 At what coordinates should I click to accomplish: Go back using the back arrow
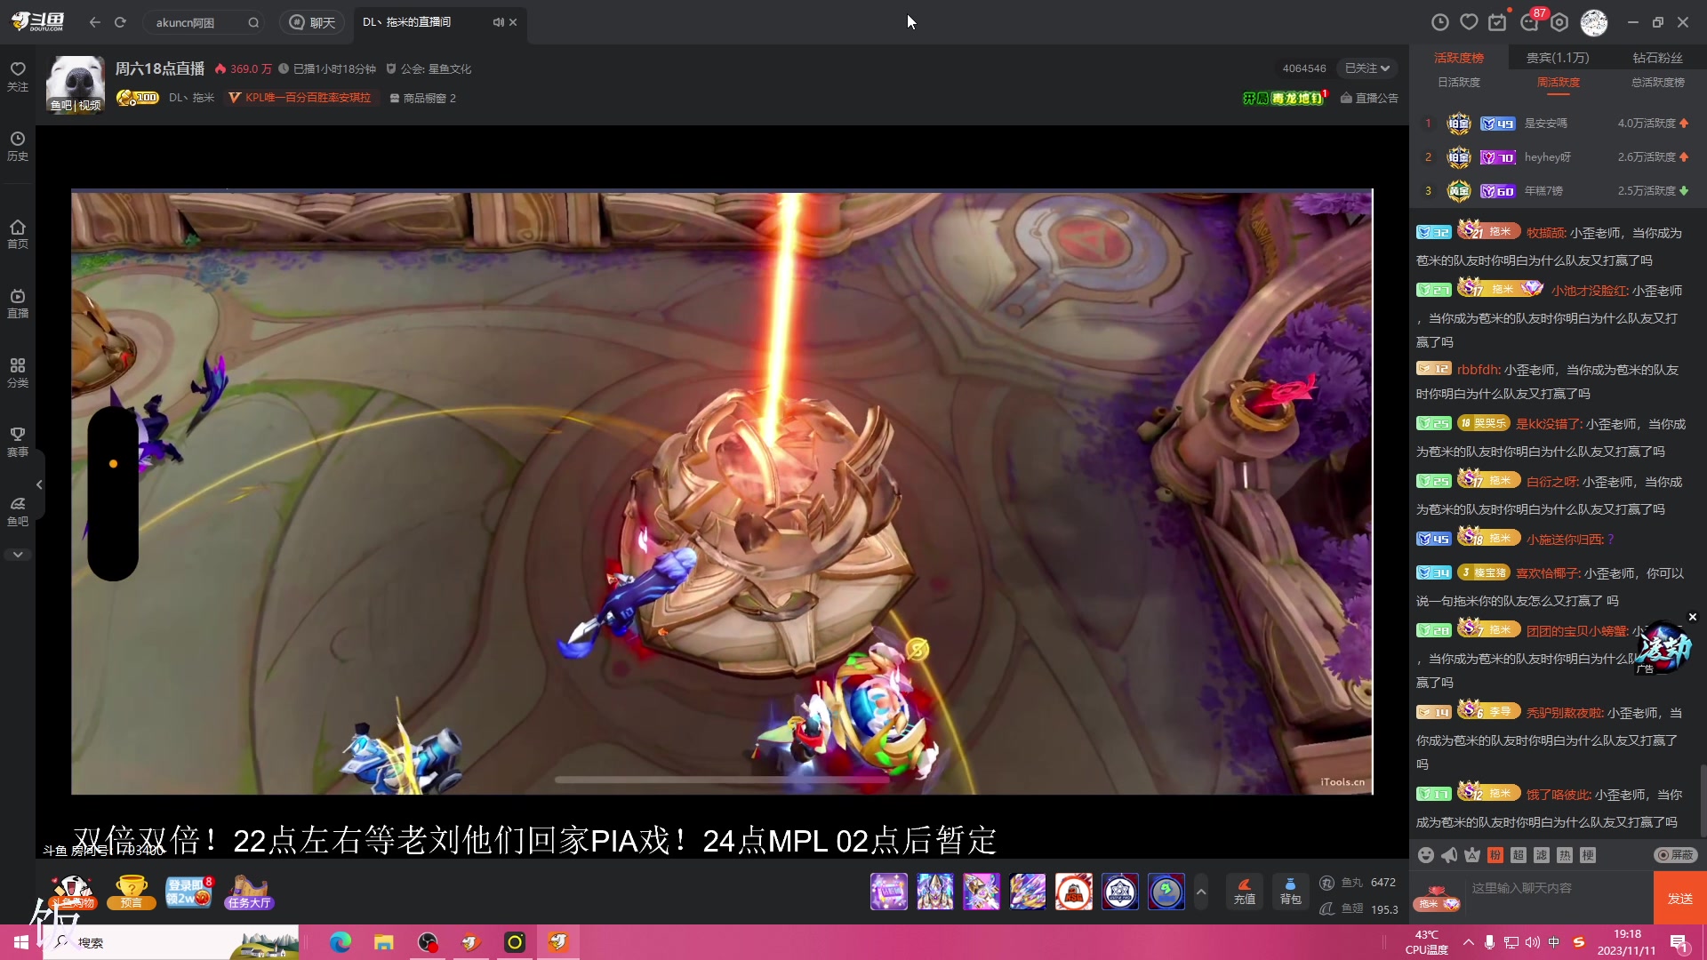pos(95,22)
